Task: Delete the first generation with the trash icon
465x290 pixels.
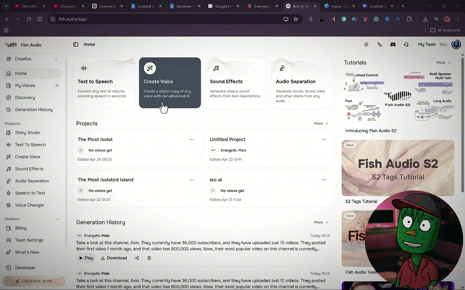Action: (149, 258)
